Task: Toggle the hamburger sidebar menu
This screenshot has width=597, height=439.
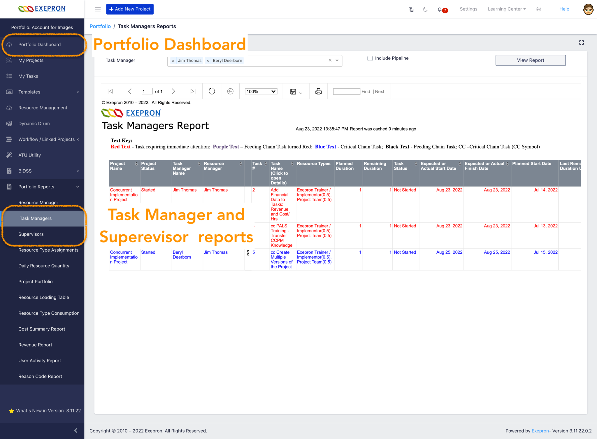Action: (98, 9)
